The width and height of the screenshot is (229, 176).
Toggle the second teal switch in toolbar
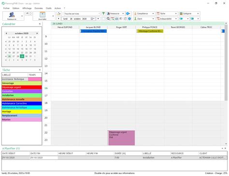(192, 19)
